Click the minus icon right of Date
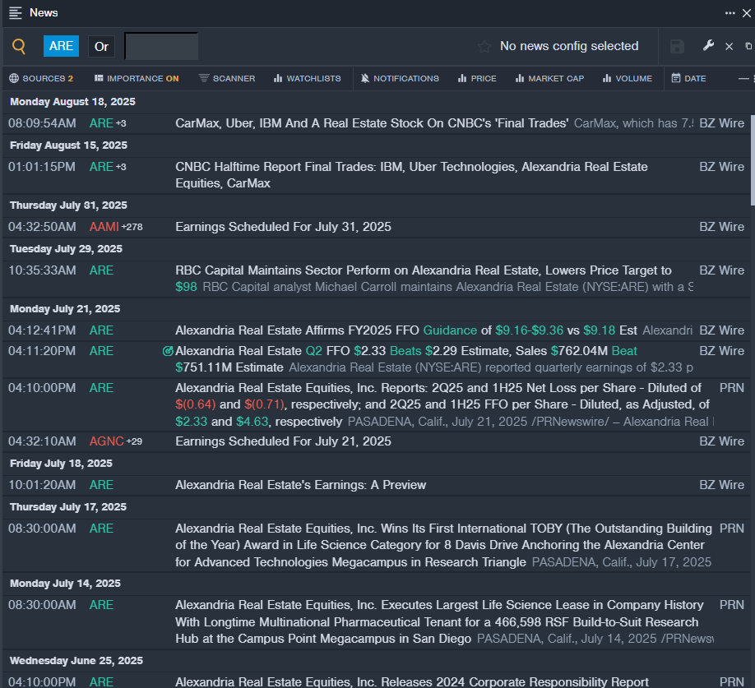 pos(744,78)
